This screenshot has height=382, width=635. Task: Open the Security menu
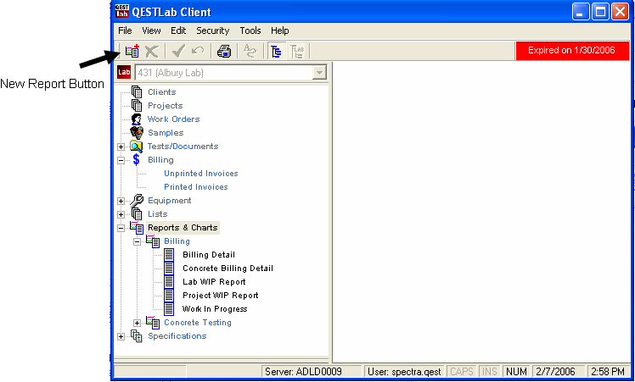point(212,30)
